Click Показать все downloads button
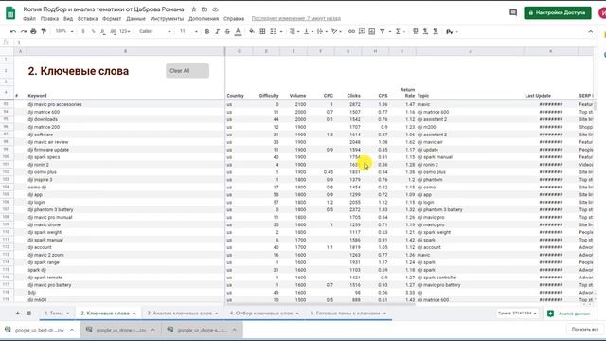This screenshot has width=606, height=341. pos(585,330)
